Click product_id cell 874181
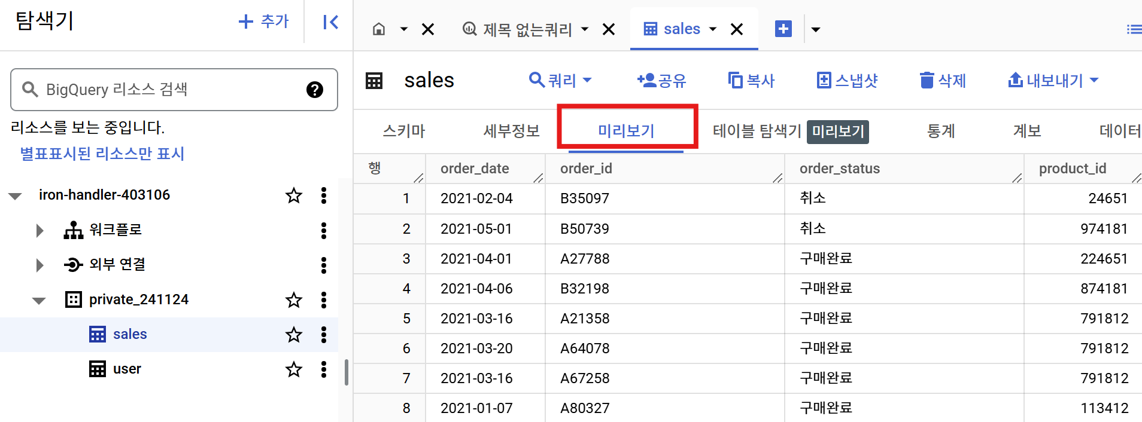 [1104, 289]
